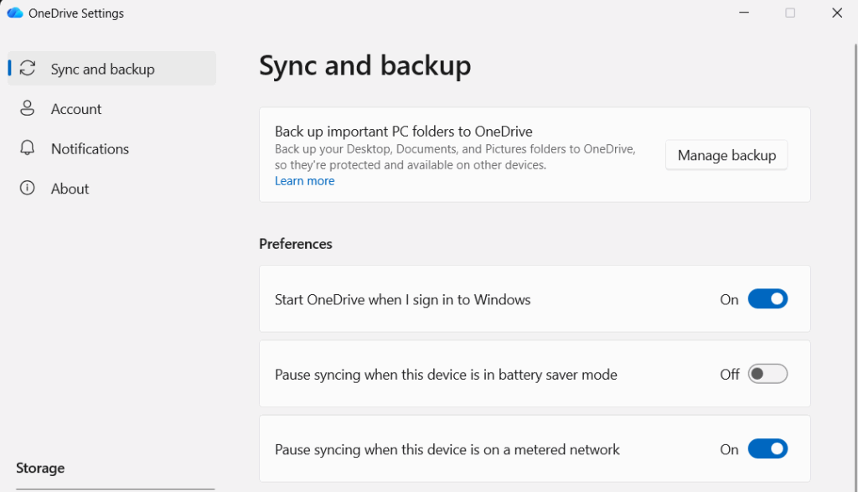Turn off pause syncing on metered network

[x=768, y=449]
